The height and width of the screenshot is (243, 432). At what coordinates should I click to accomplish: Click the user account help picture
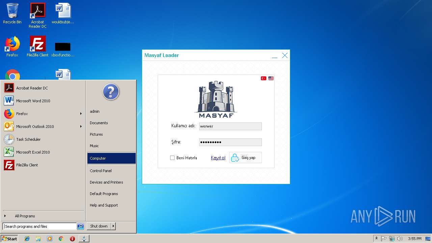click(x=111, y=92)
